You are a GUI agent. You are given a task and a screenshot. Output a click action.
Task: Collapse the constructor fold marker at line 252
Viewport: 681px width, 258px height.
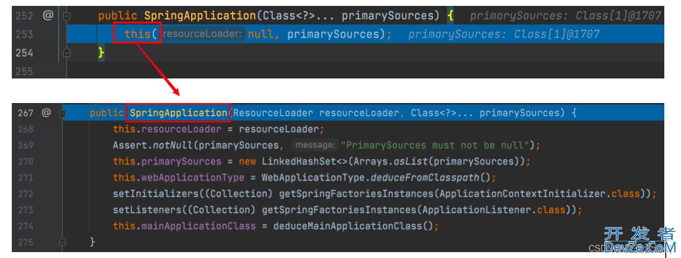(x=67, y=16)
